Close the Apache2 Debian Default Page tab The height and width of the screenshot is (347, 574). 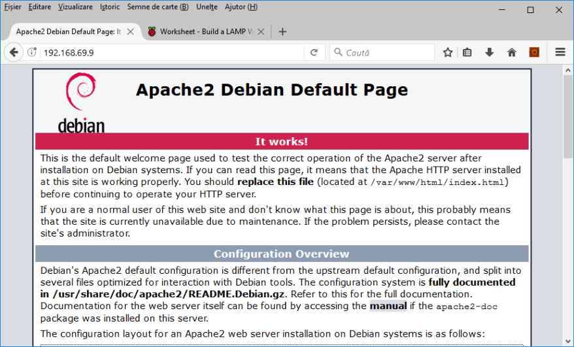[131, 32]
